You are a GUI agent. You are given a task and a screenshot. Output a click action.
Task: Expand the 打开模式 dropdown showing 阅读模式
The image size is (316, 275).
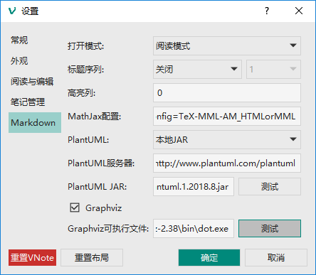(x=227, y=45)
